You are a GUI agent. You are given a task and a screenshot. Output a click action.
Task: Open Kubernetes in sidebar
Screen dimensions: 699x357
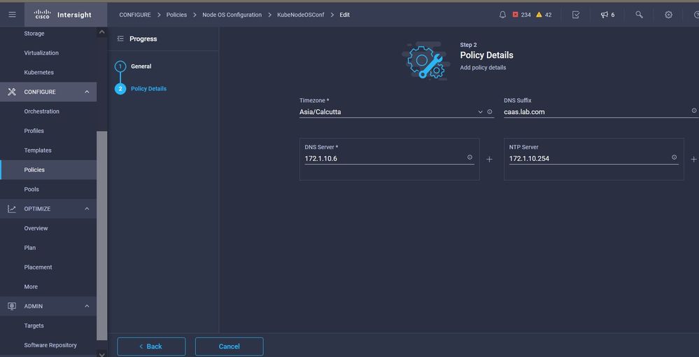pos(38,72)
